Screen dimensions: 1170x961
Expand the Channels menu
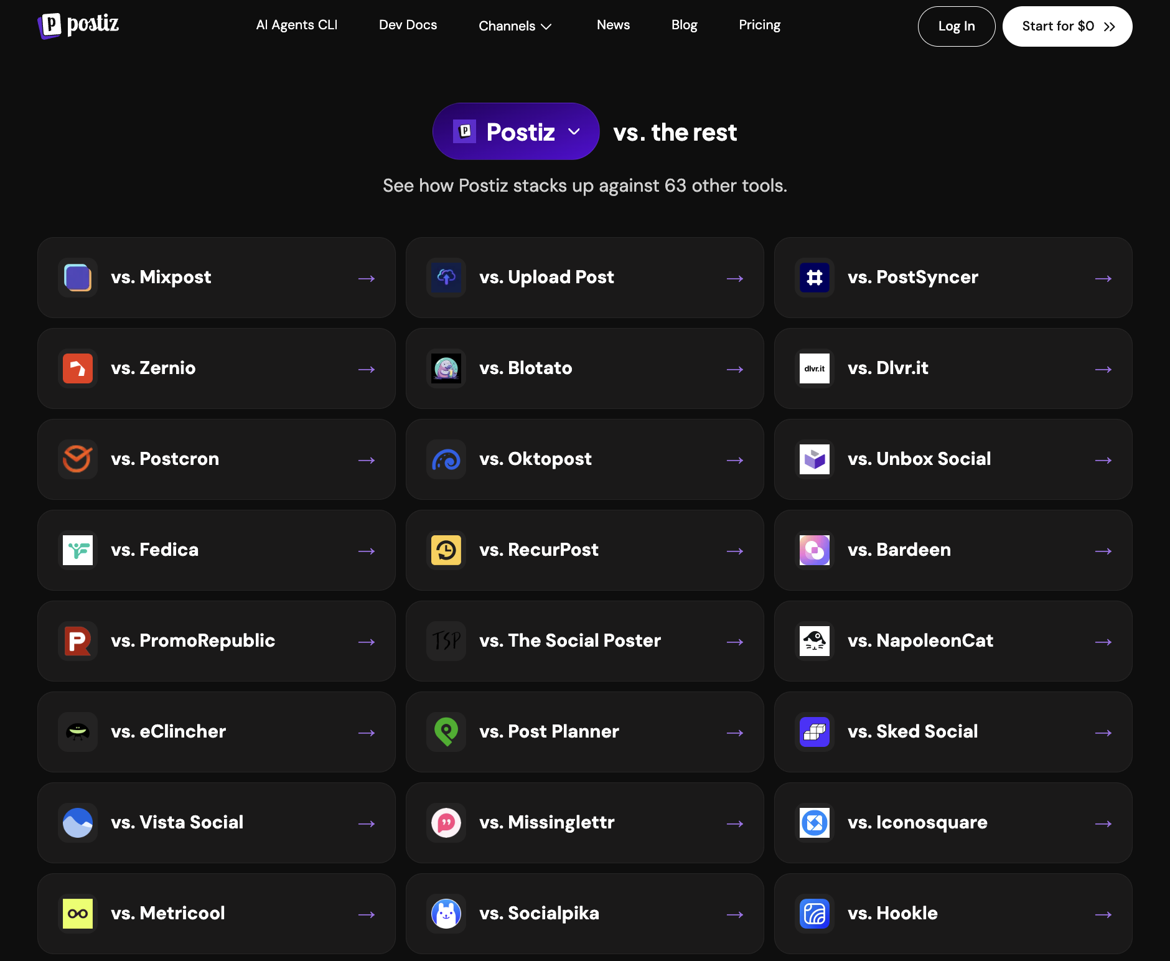[x=515, y=26]
